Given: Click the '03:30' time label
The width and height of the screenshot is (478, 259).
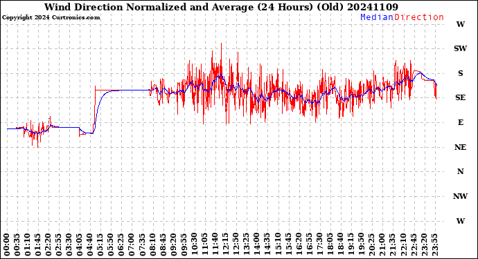Looking at the screenshot, I should 69,244.
